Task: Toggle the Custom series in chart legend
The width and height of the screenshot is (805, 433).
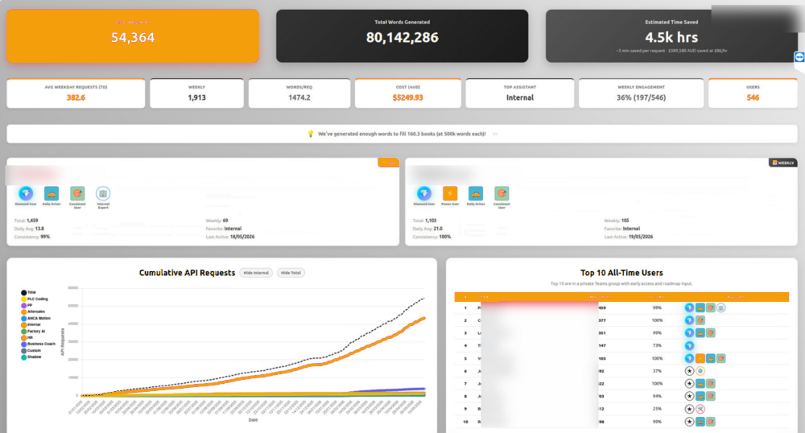Action: pyautogui.click(x=31, y=350)
